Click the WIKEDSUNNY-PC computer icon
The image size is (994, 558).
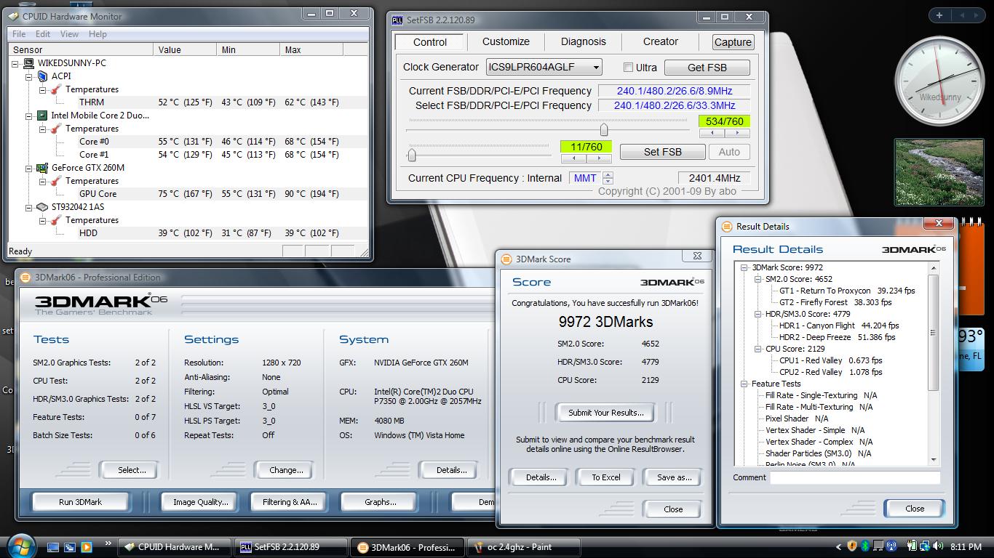click(x=29, y=63)
